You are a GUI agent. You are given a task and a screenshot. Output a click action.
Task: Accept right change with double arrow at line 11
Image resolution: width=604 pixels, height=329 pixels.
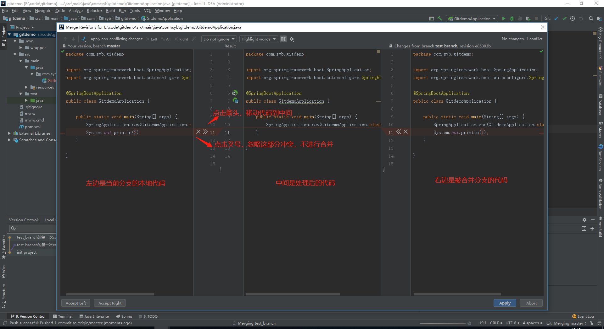pos(399,132)
